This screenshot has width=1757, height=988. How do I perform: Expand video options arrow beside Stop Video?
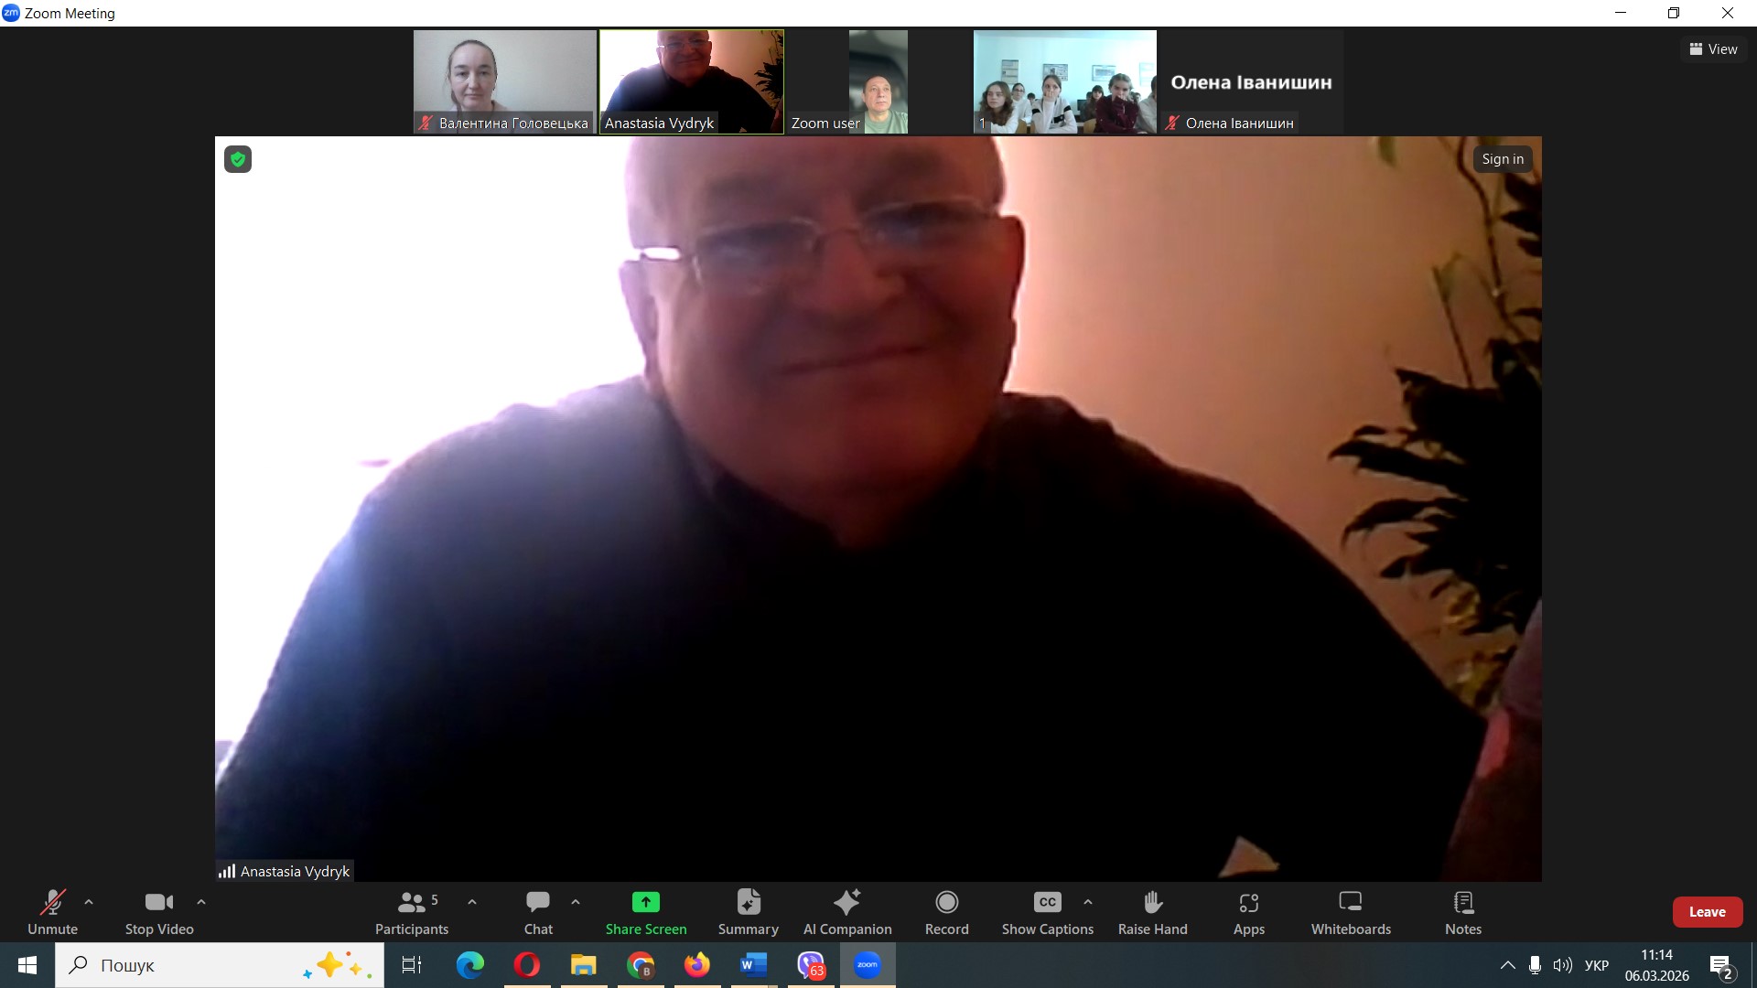pyautogui.click(x=201, y=902)
